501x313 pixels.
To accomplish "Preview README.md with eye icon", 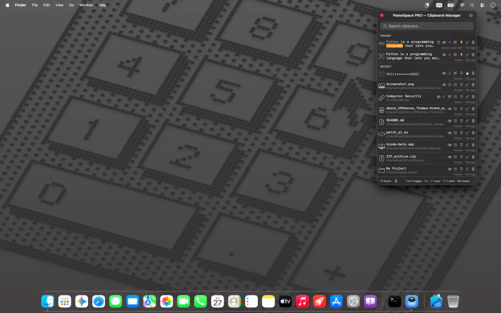I will click(x=450, y=121).
